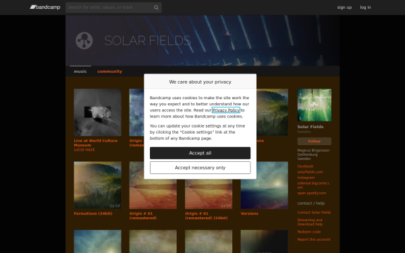405x253 pixels.
Task: Open Live at World Culture Museum album cover
Action: pyautogui.click(x=97, y=112)
